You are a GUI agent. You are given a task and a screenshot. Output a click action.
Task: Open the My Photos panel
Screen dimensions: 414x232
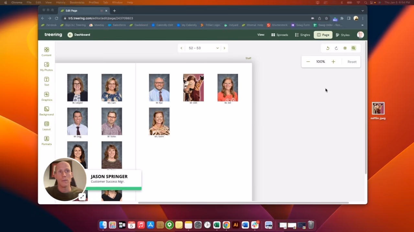(x=47, y=66)
